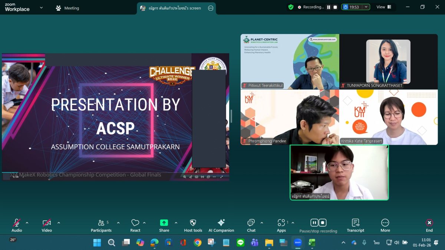Screen dimensions: 445x250
Task: Expand the video options chevron
Action: pos(59,223)
